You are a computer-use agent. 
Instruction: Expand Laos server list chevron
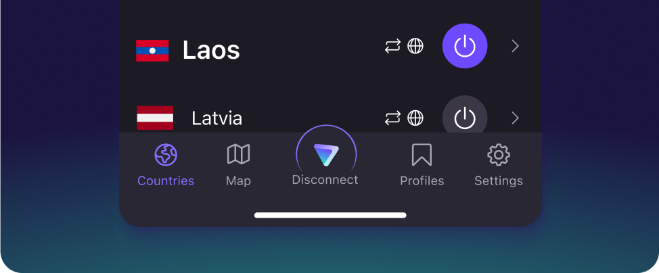516,46
